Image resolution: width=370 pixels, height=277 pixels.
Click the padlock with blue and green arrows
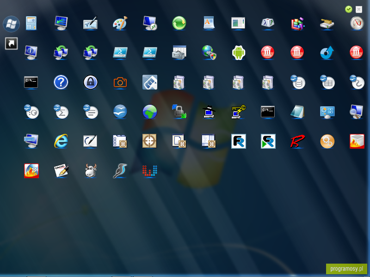[x=179, y=112]
